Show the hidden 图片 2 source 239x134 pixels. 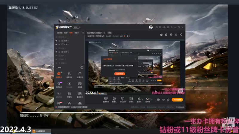56,59
